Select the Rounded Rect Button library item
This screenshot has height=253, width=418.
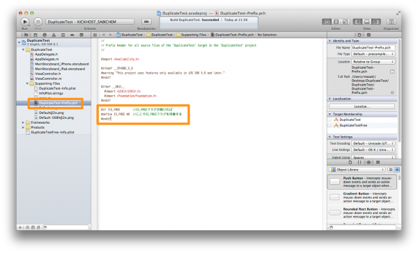pos(362,213)
